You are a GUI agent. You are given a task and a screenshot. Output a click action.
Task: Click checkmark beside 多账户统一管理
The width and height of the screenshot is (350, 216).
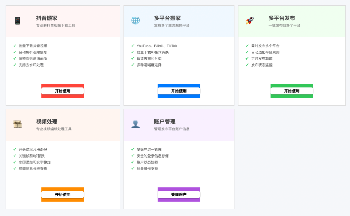(133, 150)
